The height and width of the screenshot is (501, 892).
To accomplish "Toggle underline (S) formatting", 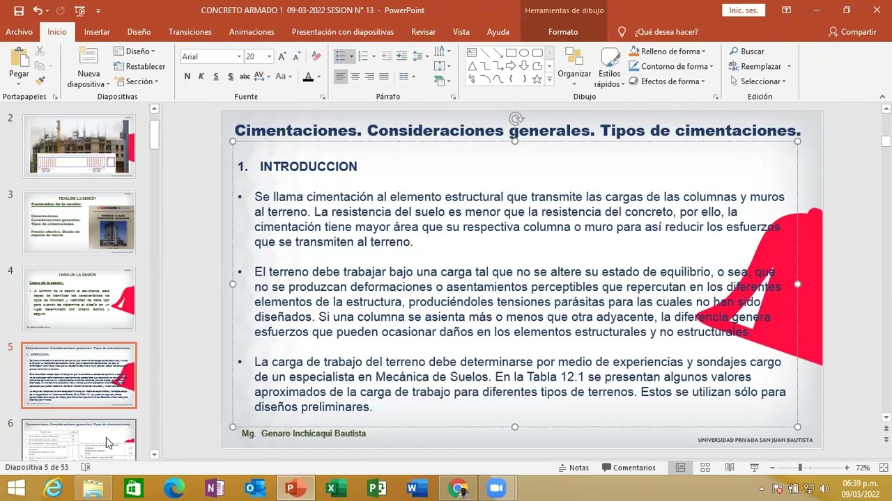I will [x=216, y=77].
